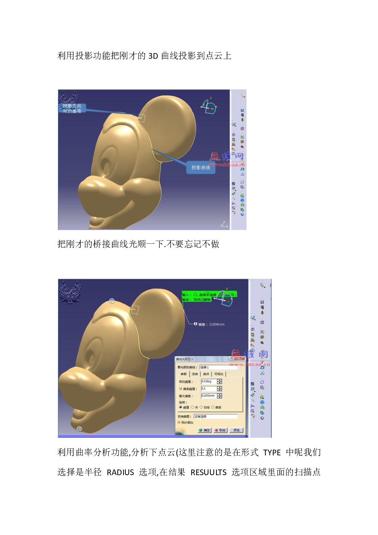Switch to the 可视化 tab

(x=219, y=374)
